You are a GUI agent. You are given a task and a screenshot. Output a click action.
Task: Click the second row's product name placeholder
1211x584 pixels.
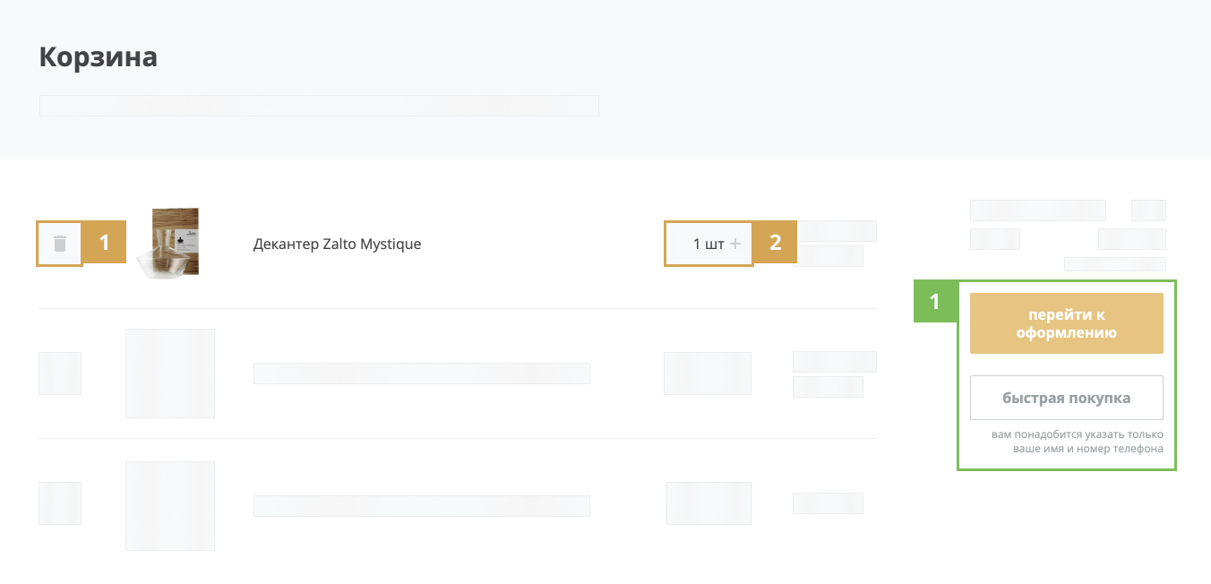click(421, 374)
